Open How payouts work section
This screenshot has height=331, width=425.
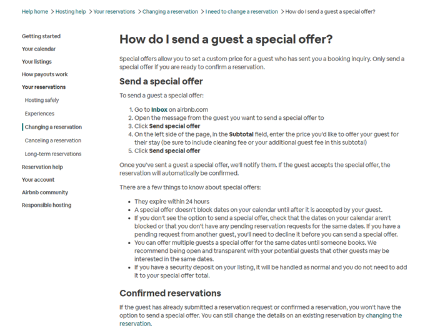45,74
